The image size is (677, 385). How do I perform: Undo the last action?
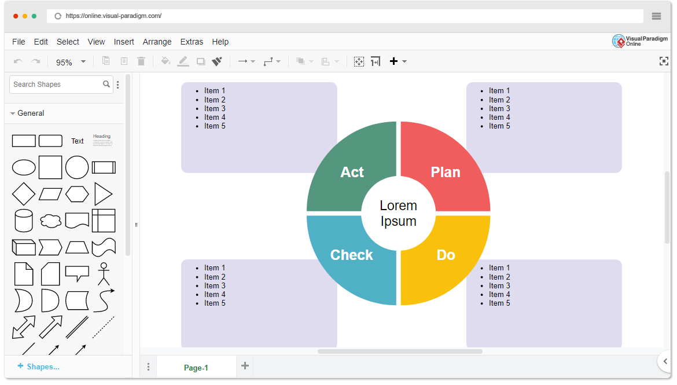click(x=18, y=61)
